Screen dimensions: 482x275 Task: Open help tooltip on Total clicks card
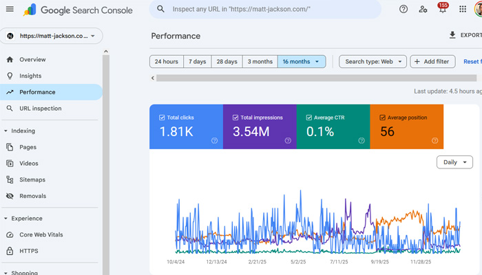pos(214,140)
